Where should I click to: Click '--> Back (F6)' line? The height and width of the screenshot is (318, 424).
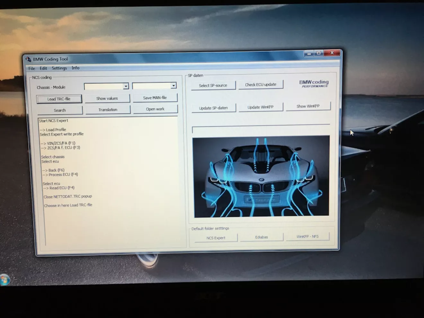click(x=54, y=170)
